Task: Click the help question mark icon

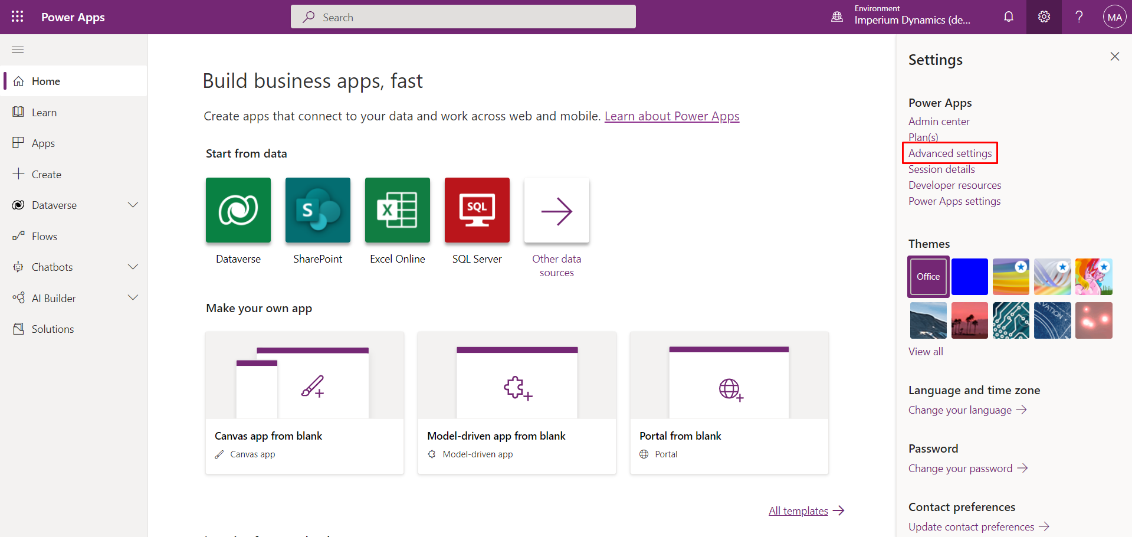Action: [1079, 17]
